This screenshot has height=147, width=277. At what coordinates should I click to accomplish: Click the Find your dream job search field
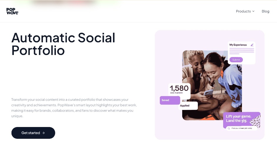pyautogui.click(x=243, y=128)
